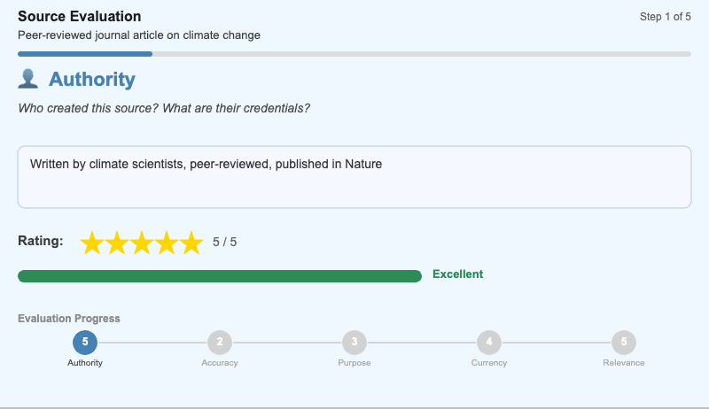This screenshot has width=709, height=409.
Task: Go to step 4 Currency circle
Action: tap(489, 342)
